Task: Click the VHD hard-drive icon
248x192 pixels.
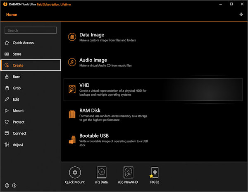Action: [x=72, y=89]
